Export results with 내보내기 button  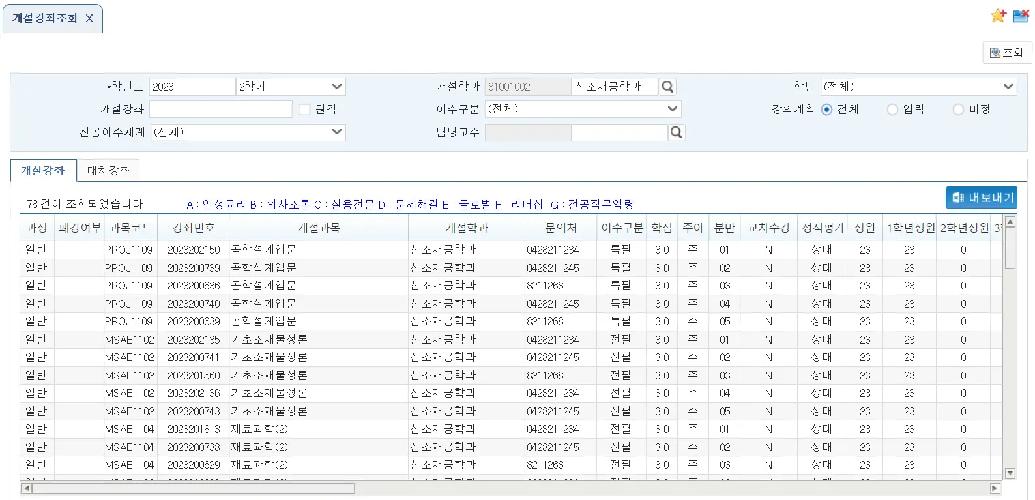pyautogui.click(x=982, y=198)
